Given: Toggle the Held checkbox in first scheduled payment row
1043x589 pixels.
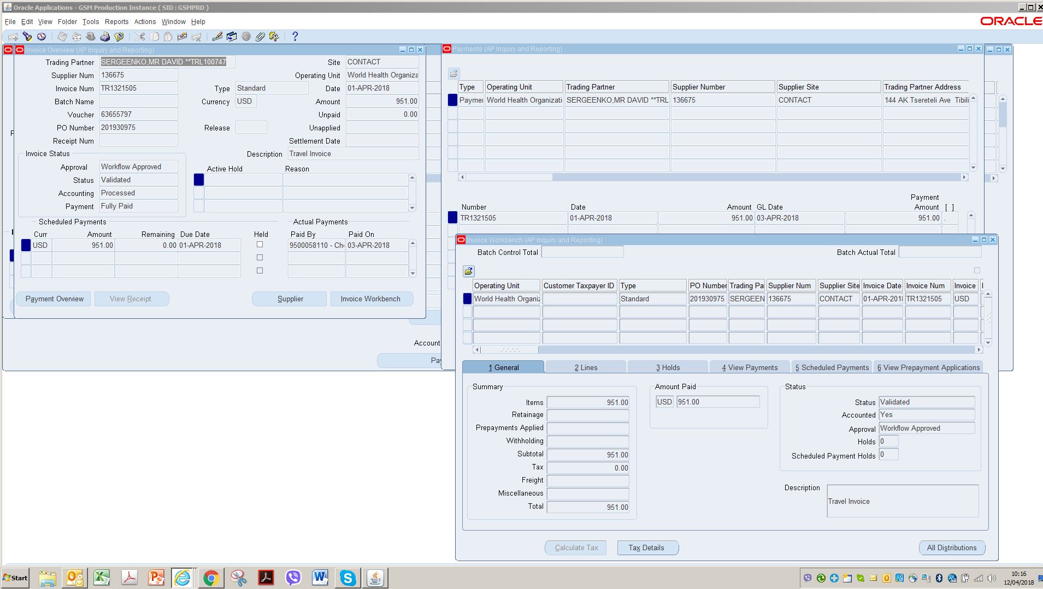Looking at the screenshot, I should coord(260,245).
